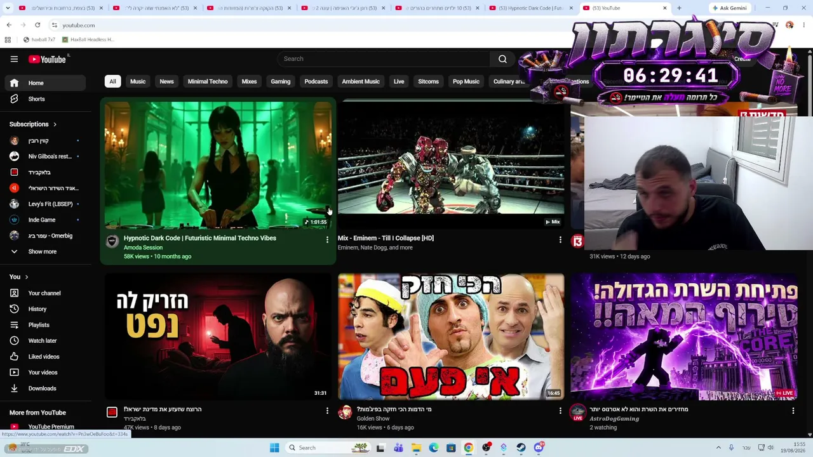813x457 pixels.
Task: Select the Pop Music filter chip
Action: pyautogui.click(x=466, y=82)
